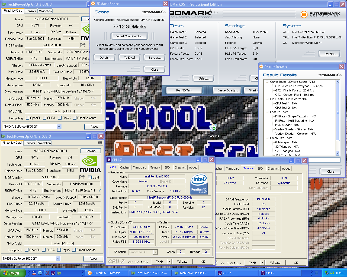Click the Core Speed 4499.49 MHz field

click(x=141, y=227)
